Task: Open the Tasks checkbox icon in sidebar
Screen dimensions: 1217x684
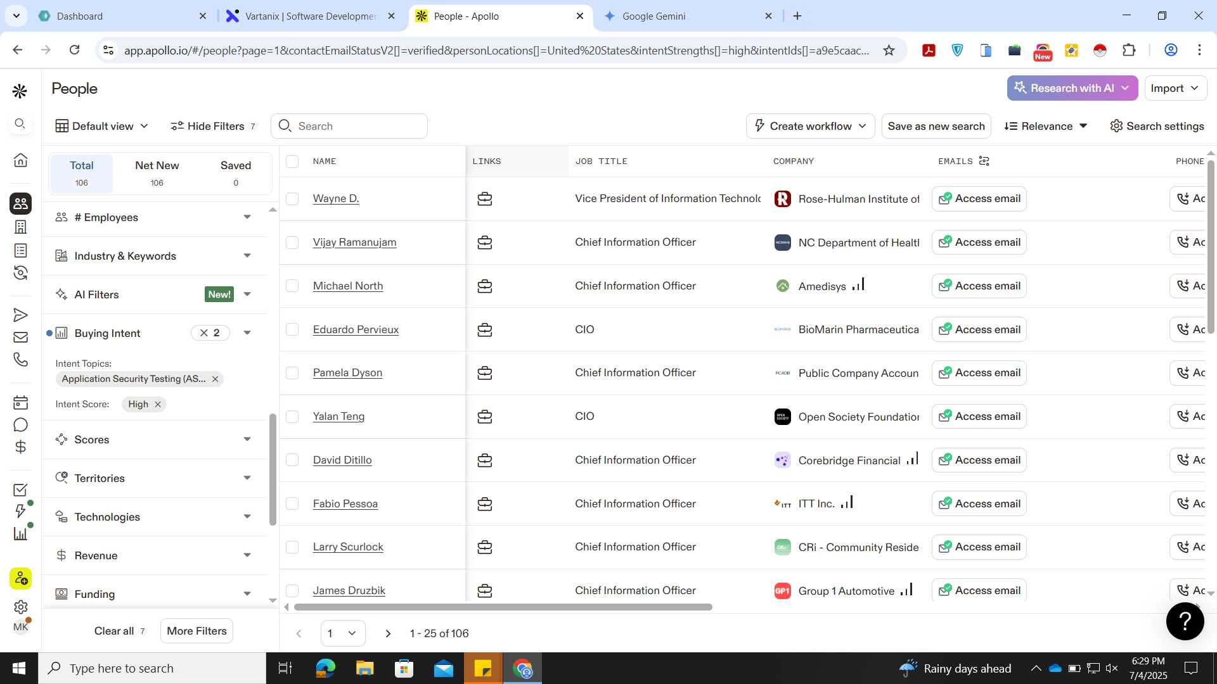Action: (x=20, y=490)
